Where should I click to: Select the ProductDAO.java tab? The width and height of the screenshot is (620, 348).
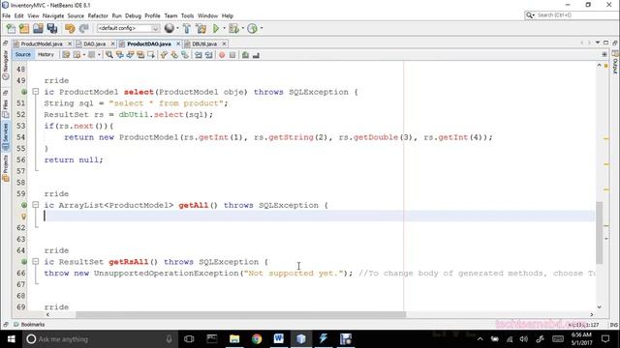[x=149, y=43]
